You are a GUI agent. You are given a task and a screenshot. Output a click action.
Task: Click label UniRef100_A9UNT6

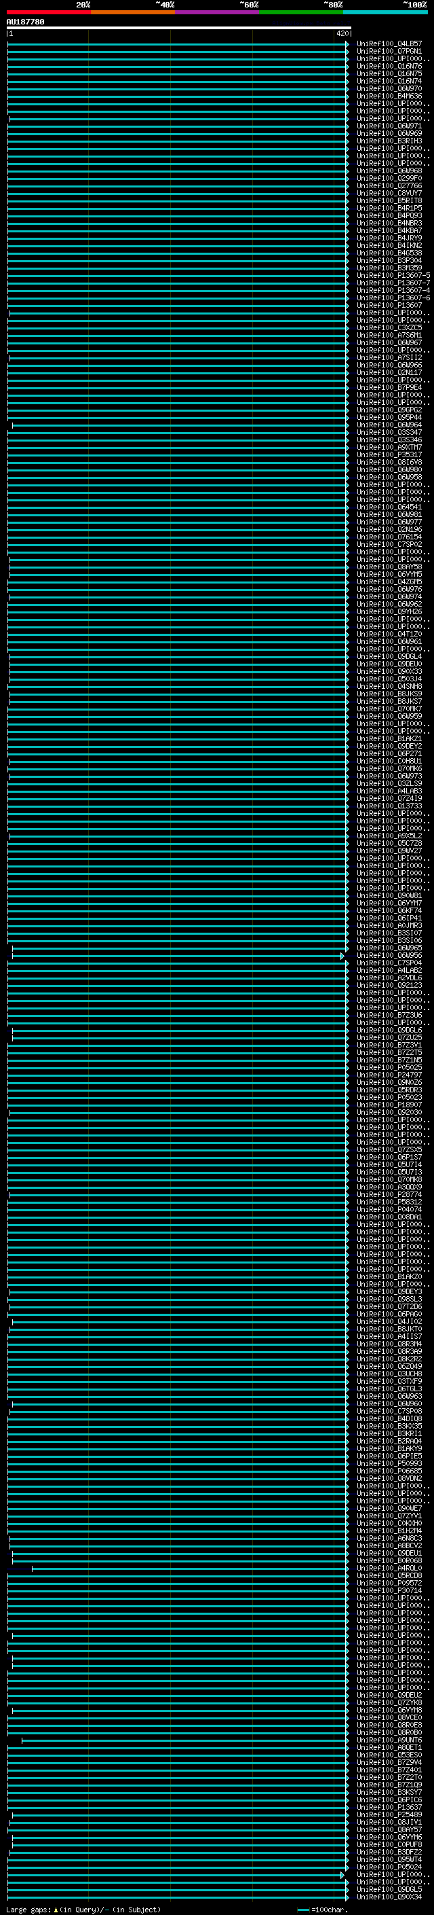point(389,1740)
